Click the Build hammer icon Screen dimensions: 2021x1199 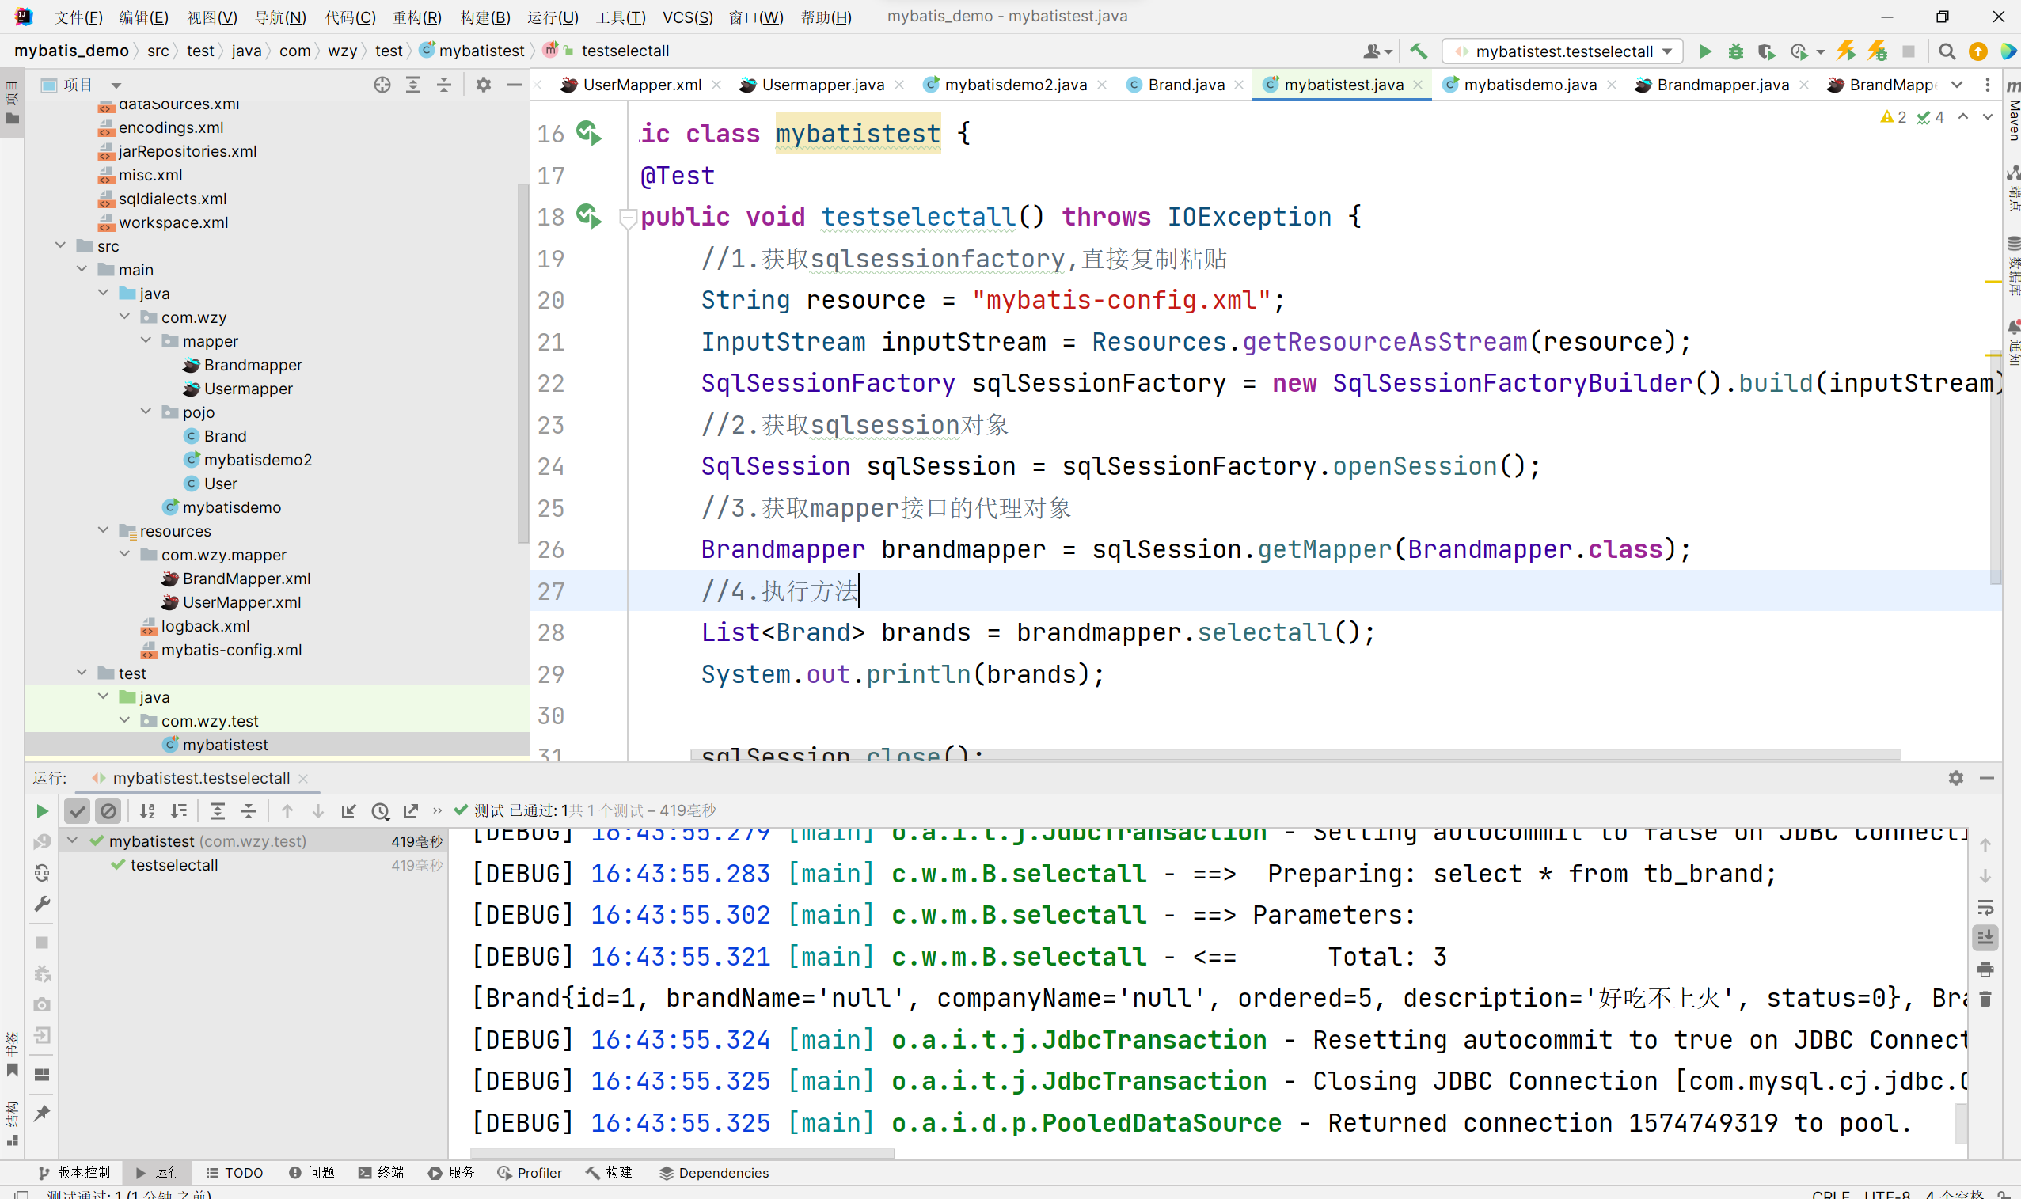point(1418,51)
